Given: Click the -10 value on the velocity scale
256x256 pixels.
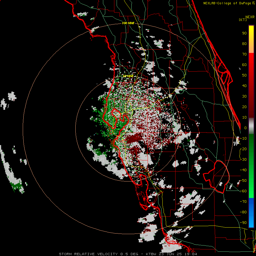Looking at the screenshot, I should (243, 139).
